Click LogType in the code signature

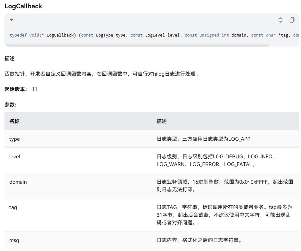(104, 35)
